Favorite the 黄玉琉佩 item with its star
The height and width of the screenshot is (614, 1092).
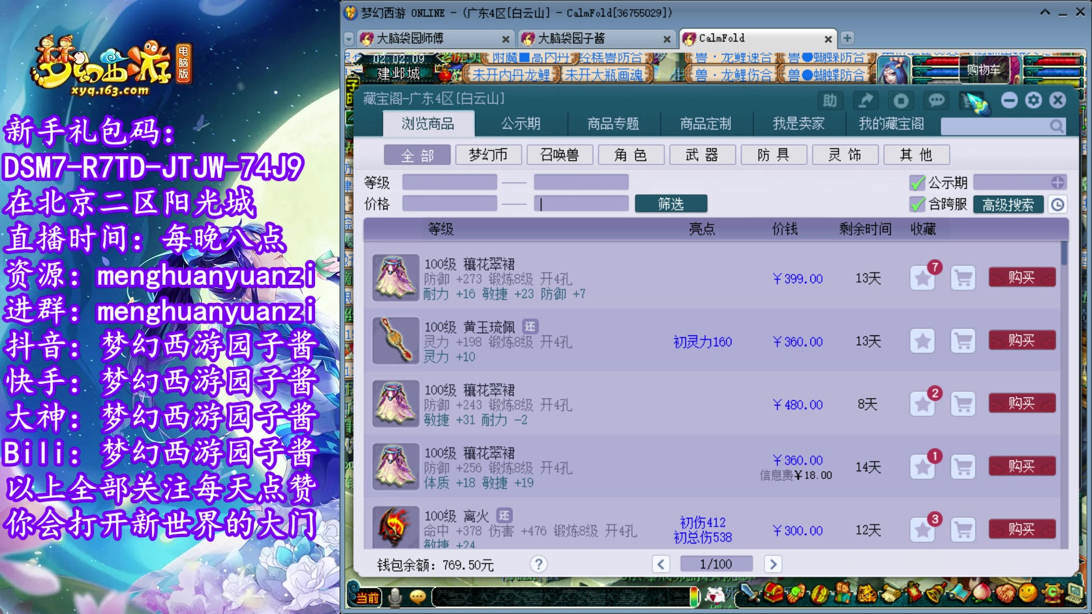coord(922,341)
